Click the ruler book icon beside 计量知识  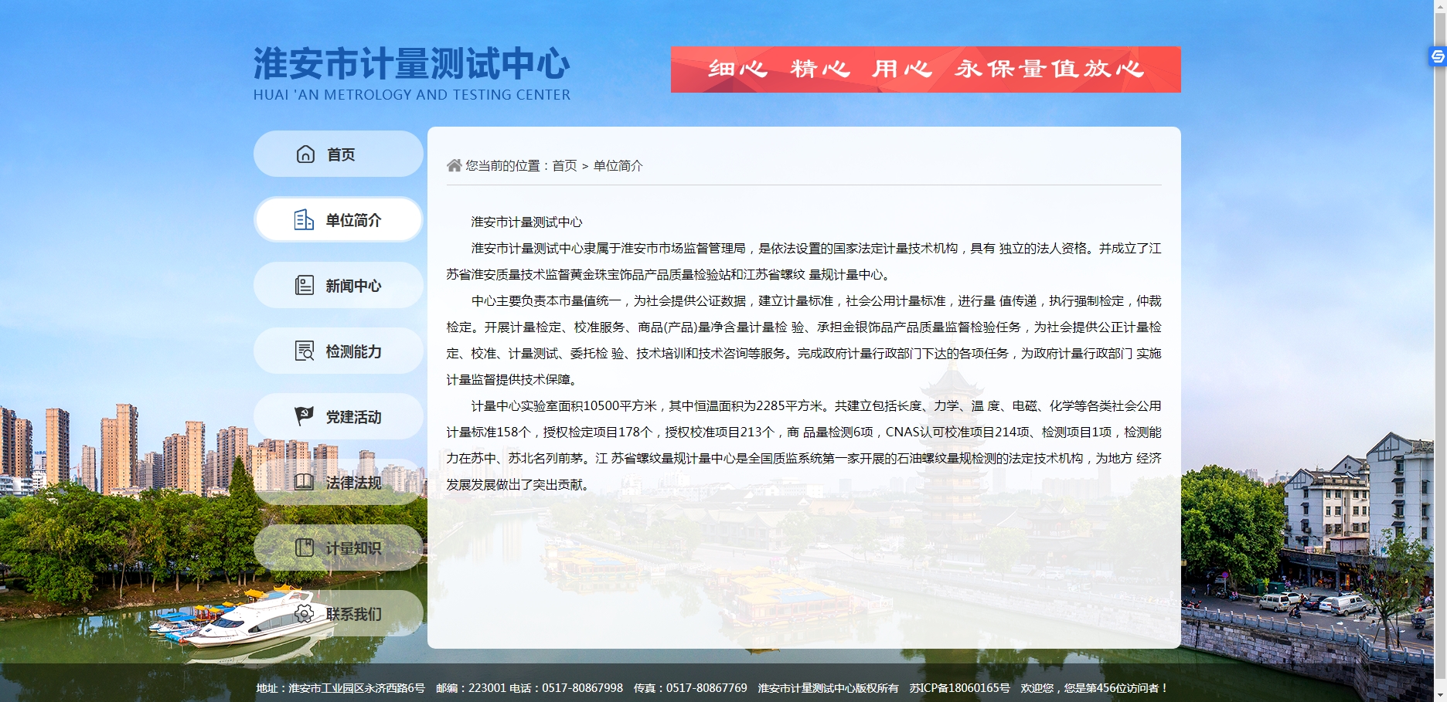(x=305, y=548)
